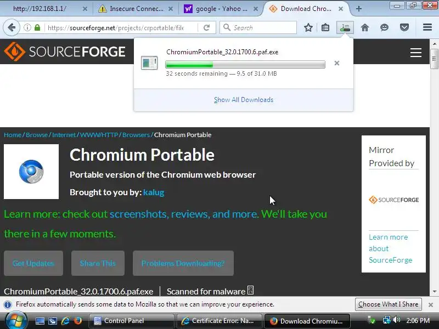This screenshot has width=439, height=329.
Task: Click the downloading file's icon in the panel
Action: (149, 63)
